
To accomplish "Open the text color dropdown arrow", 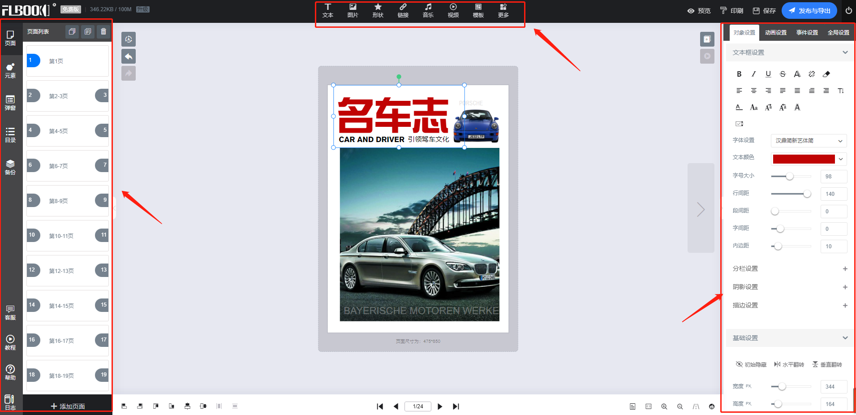I will 841,159.
